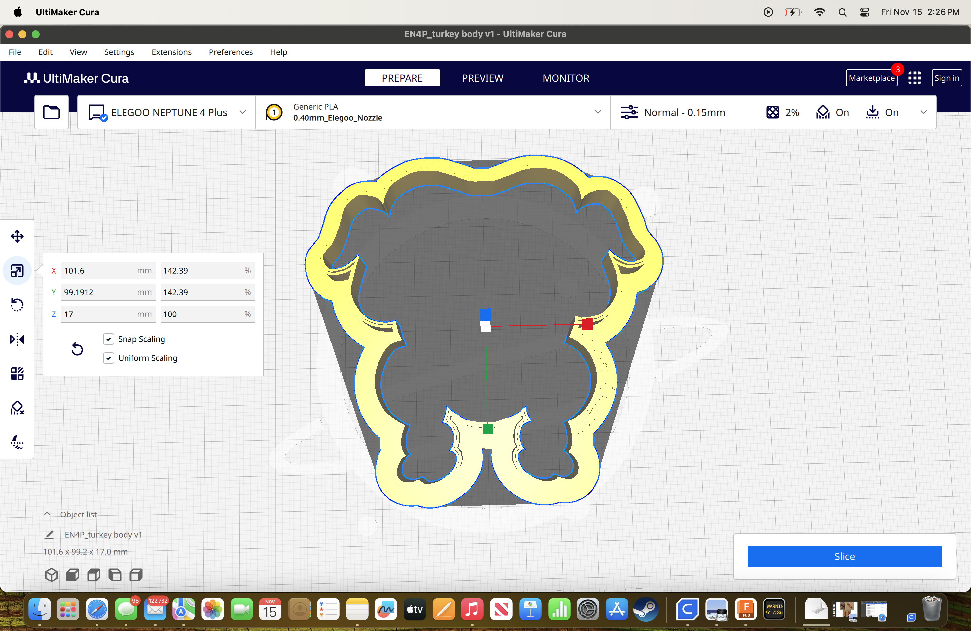Open the Preferences menu
971x631 pixels.
pos(231,52)
